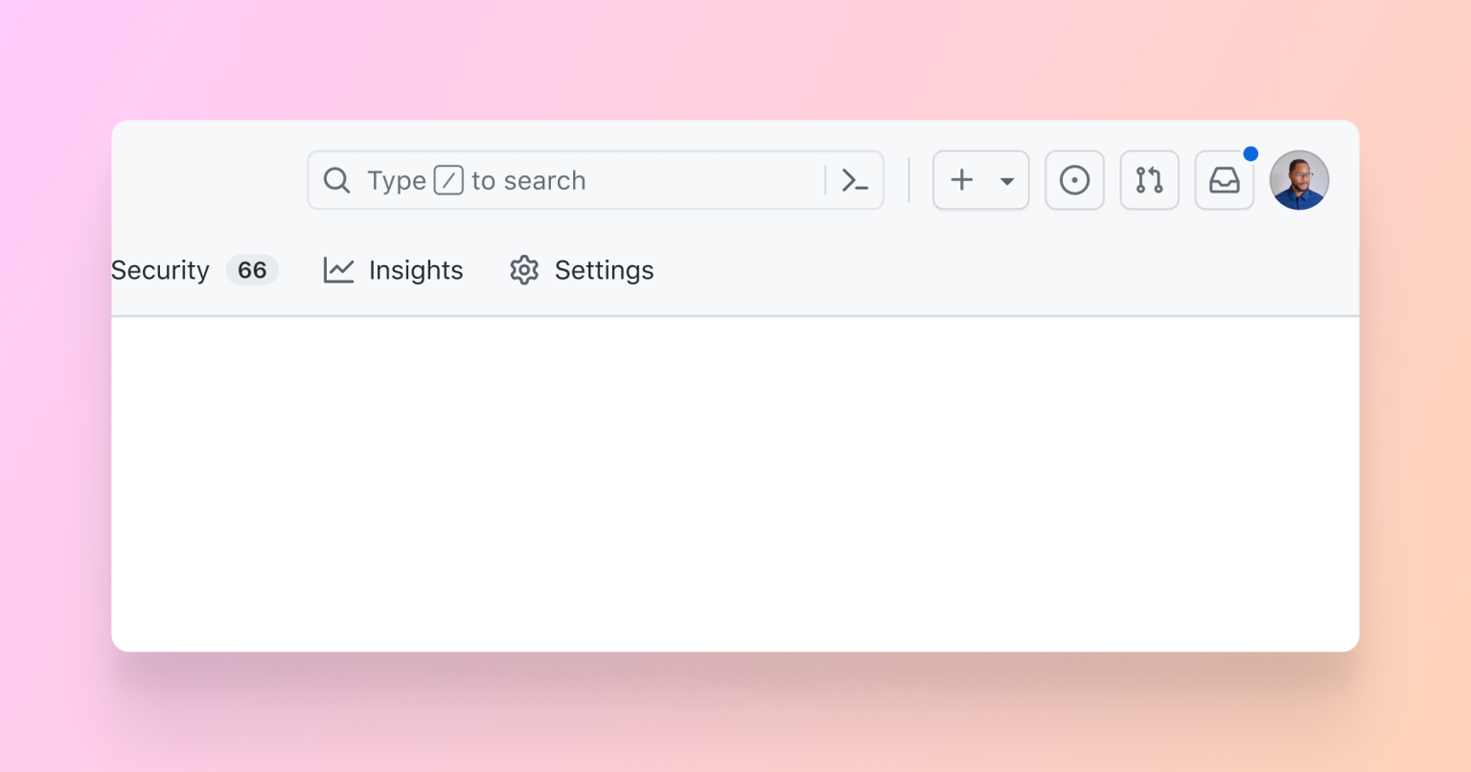Viewport: 1471px width, 772px height.
Task: Open the pull requests icon
Action: 1149,180
